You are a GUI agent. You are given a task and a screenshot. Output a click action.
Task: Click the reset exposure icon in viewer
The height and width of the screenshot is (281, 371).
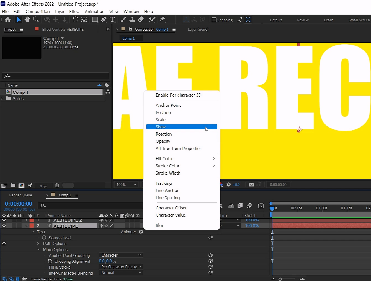point(228,184)
